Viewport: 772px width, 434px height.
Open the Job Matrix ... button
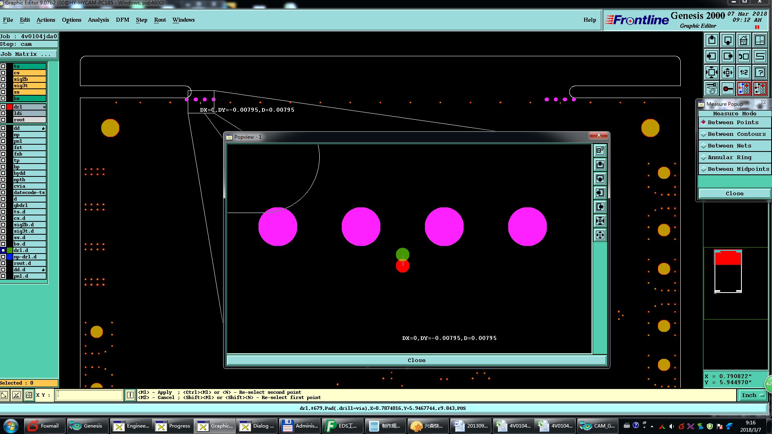(x=29, y=54)
